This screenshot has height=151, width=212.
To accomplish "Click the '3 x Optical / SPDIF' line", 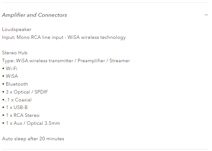I will [27, 92].
